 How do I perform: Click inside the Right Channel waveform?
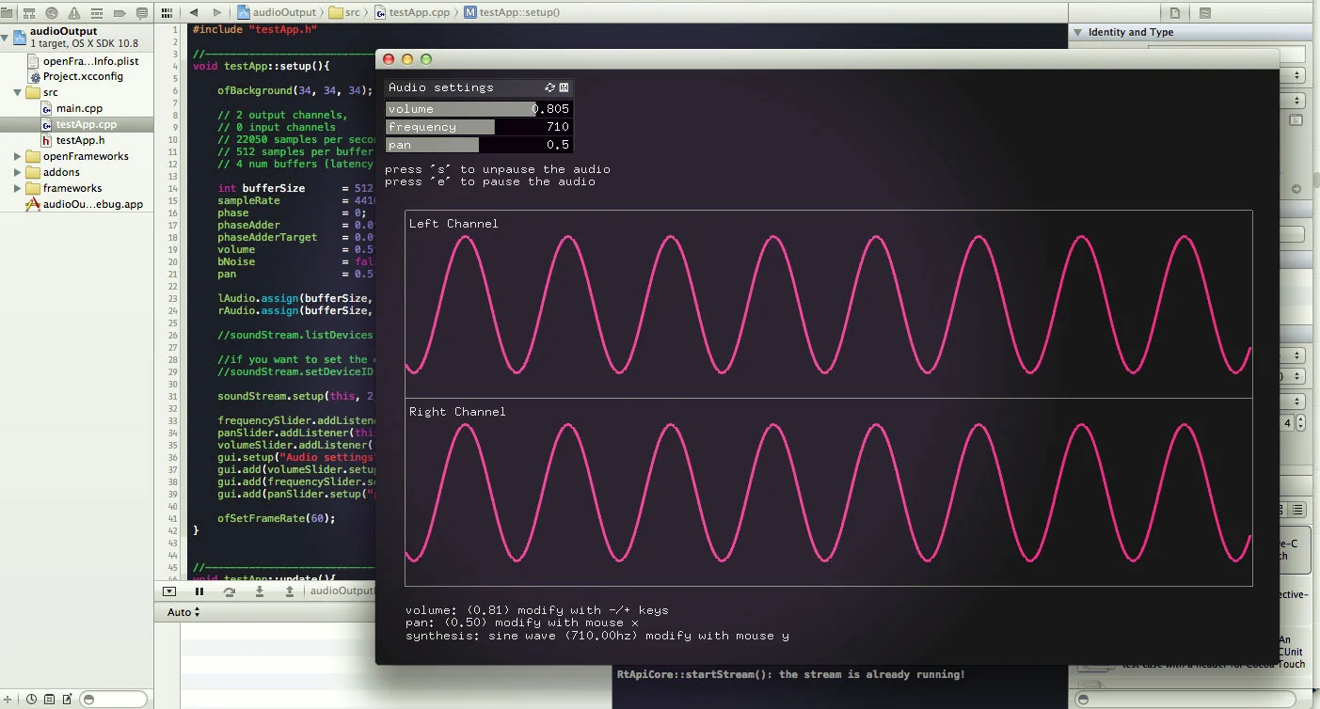pyautogui.click(x=828, y=492)
